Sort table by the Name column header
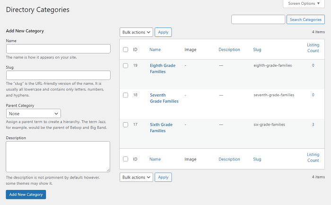The height and width of the screenshot is (205, 331). point(155,49)
